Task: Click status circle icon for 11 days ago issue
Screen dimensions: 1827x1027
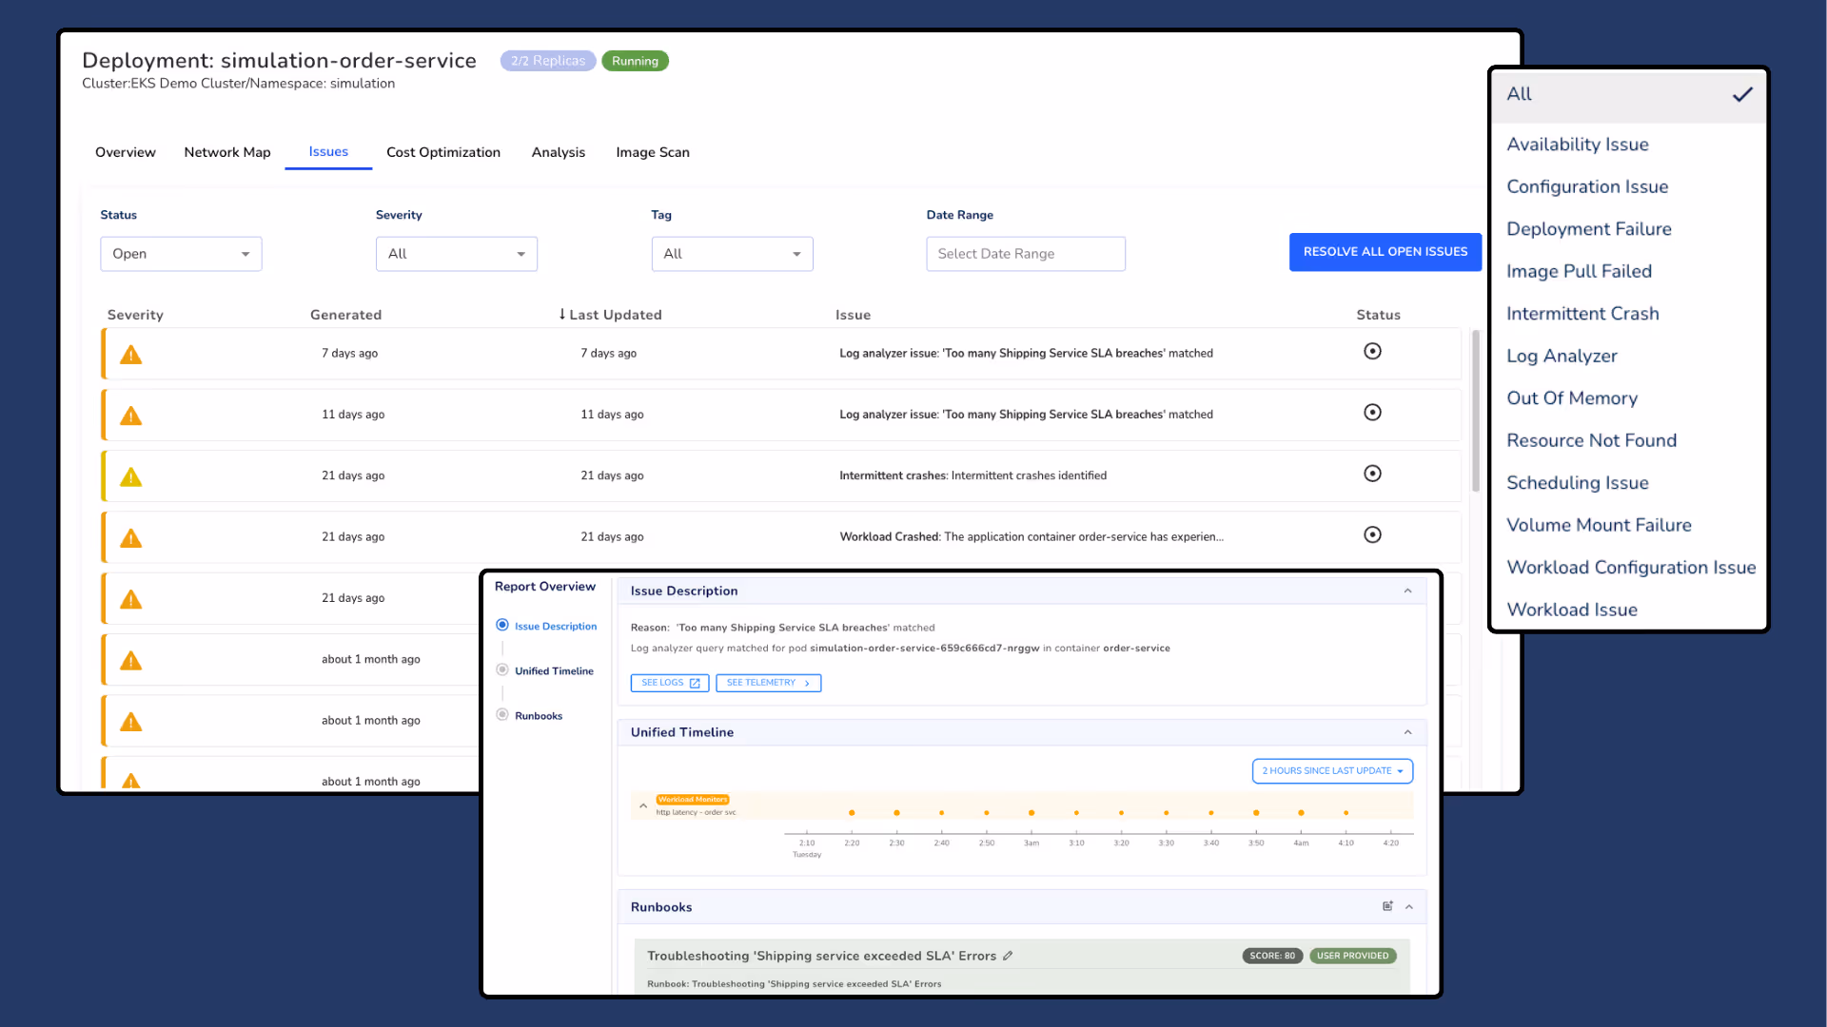Action: click(1372, 412)
